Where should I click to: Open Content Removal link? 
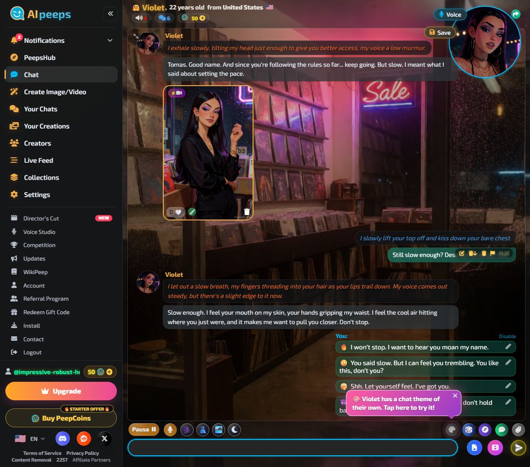click(x=32, y=460)
